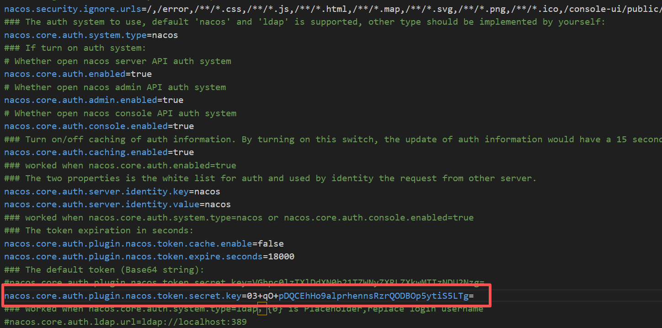Select 'Whether open nacos console API auth system' comment

pyautogui.click(x=120, y=113)
